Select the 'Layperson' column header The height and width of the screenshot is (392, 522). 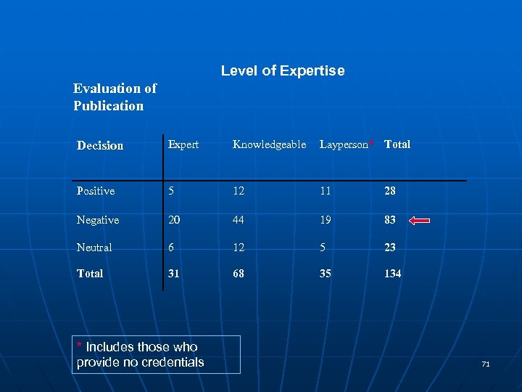[344, 144]
